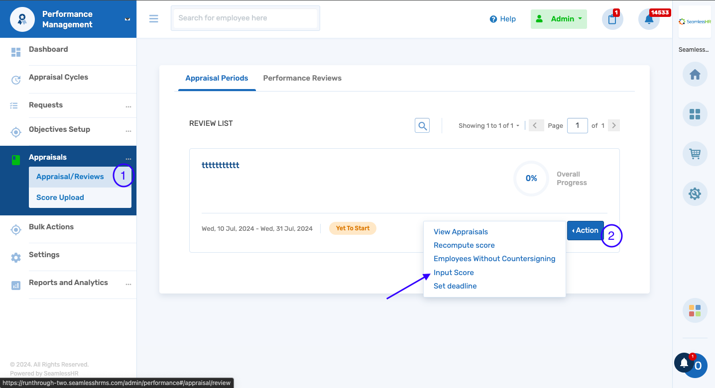Open the notifications bell showing 14533
The height and width of the screenshot is (388, 715).
[648, 18]
